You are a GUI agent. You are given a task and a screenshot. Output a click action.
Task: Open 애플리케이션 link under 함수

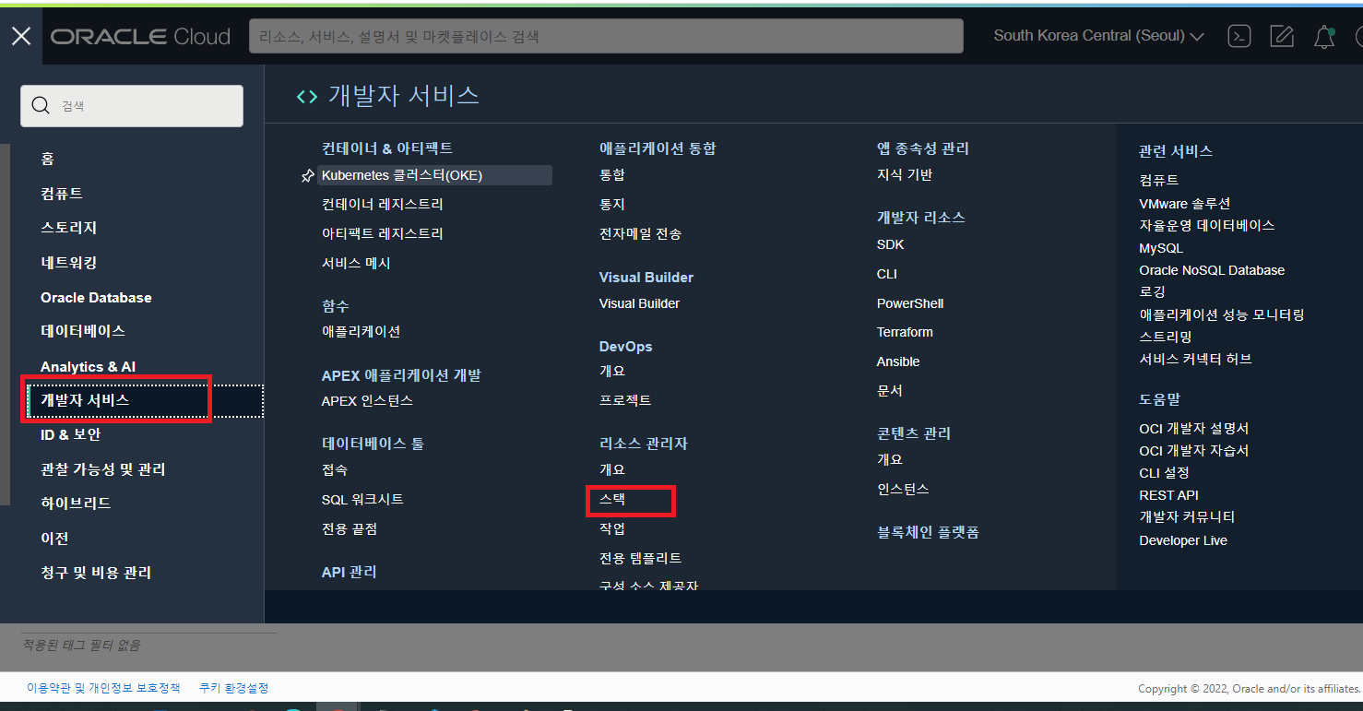[x=361, y=331]
